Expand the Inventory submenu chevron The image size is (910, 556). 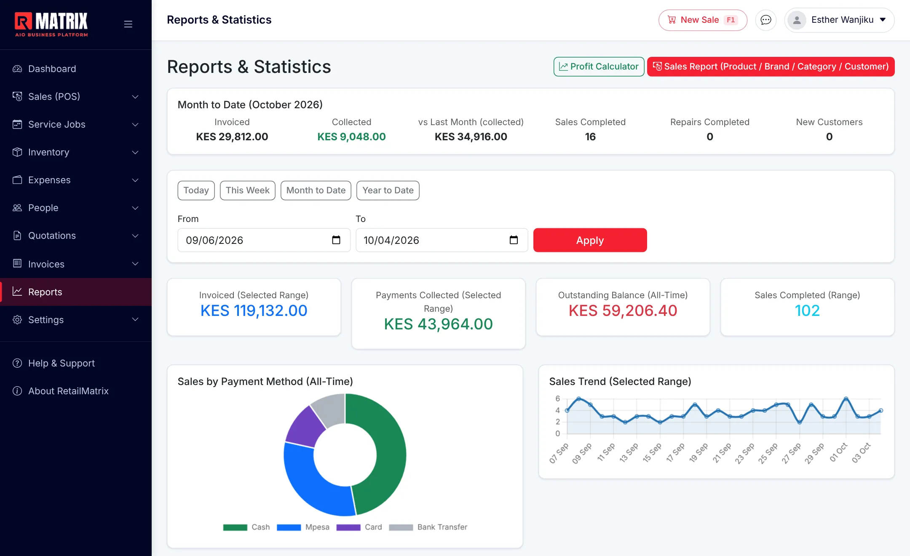135,152
